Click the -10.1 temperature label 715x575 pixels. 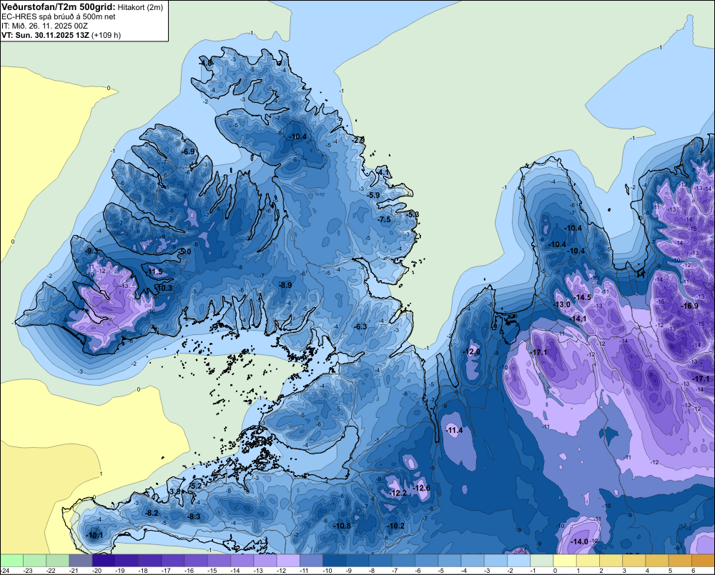pyautogui.click(x=94, y=535)
